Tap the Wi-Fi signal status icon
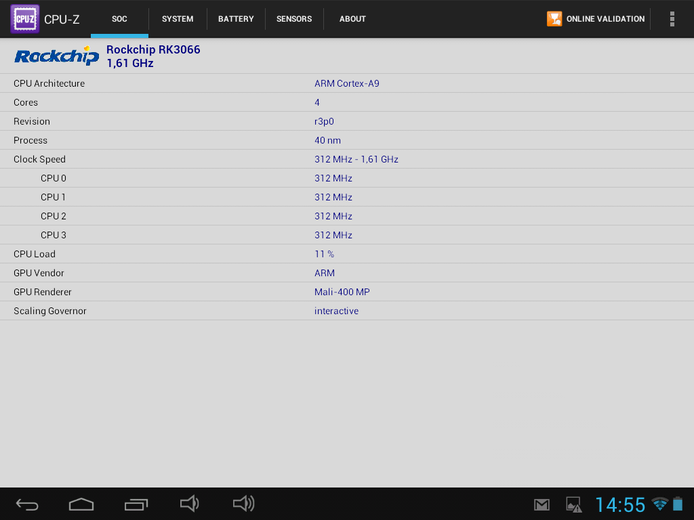The width and height of the screenshot is (694, 520). (x=659, y=504)
